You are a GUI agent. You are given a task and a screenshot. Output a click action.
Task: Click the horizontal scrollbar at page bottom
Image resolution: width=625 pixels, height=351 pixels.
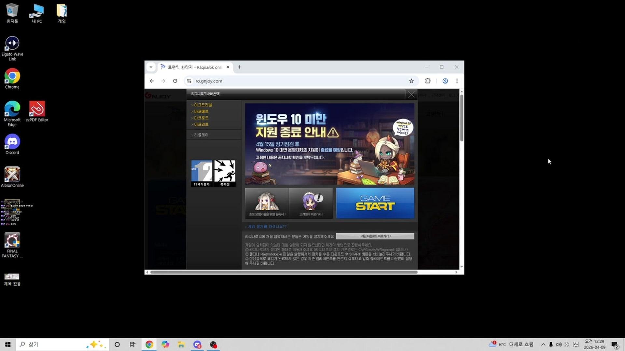click(x=284, y=272)
